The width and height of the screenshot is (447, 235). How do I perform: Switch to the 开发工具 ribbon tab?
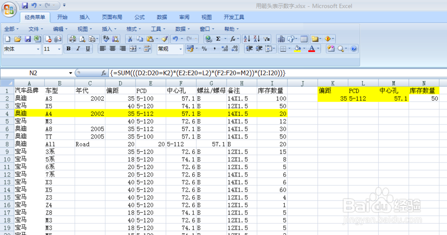coord(234,17)
